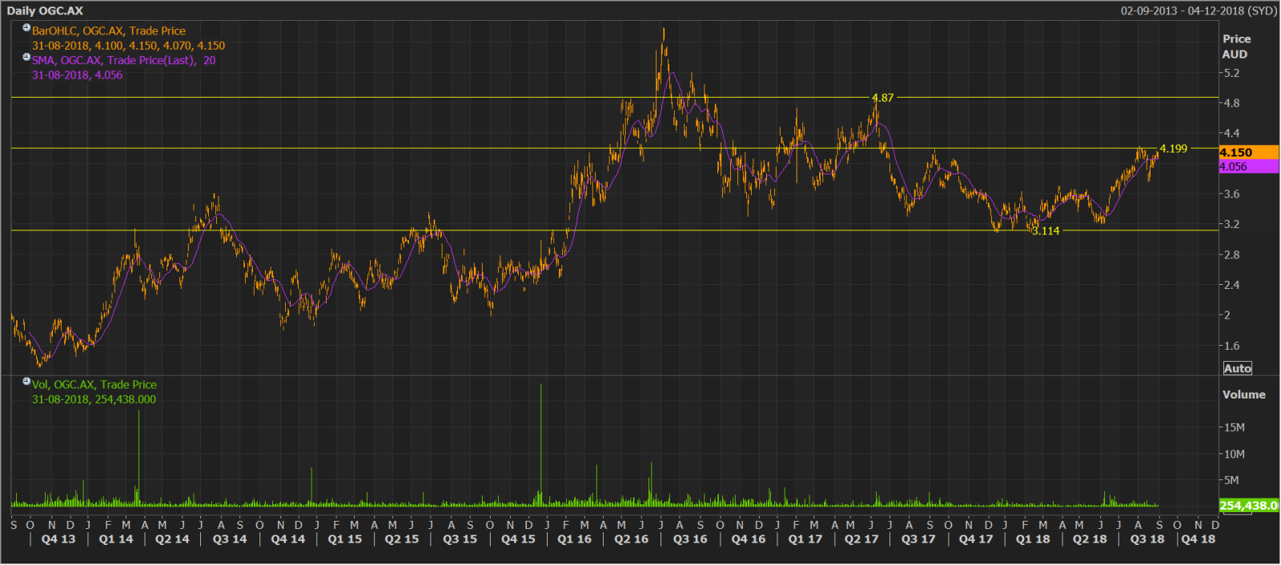Select the 4.199 horizontal line label
This screenshot has height=565, width=1281.
click(x=1174, y=149)
